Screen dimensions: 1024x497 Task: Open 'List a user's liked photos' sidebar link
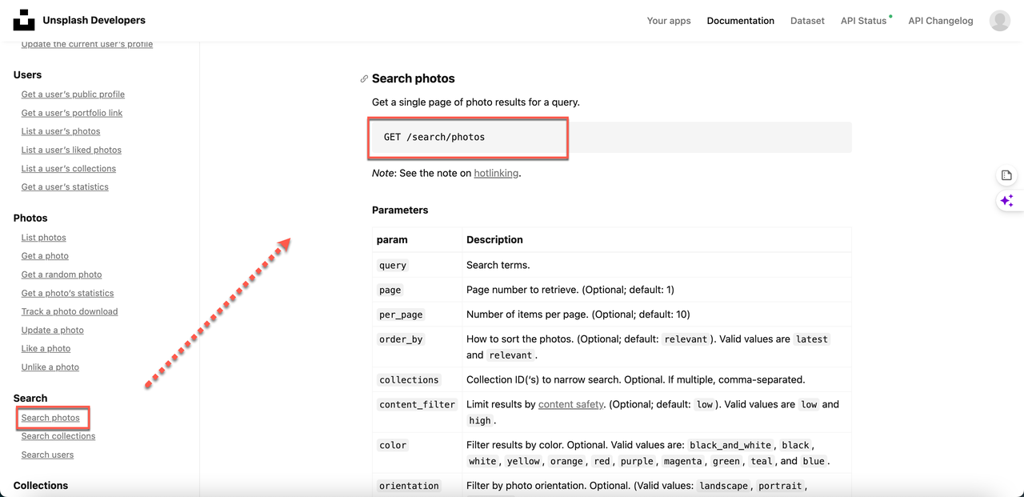pyautogui.click(x=71, y=150)
